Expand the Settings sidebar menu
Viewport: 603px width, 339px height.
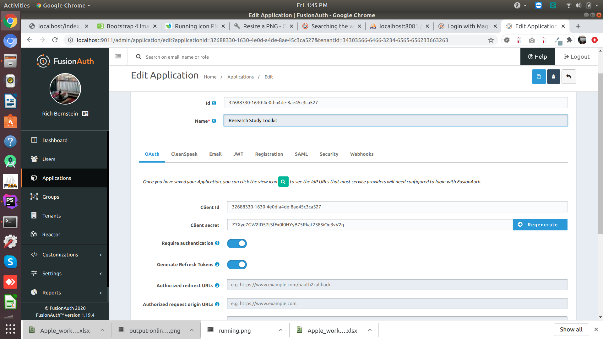pyautogui.click(x=64, y=273)
